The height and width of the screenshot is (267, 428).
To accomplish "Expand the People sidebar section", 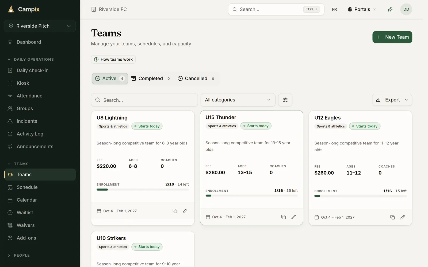I will pyautogui.click(x=18, y=255).
